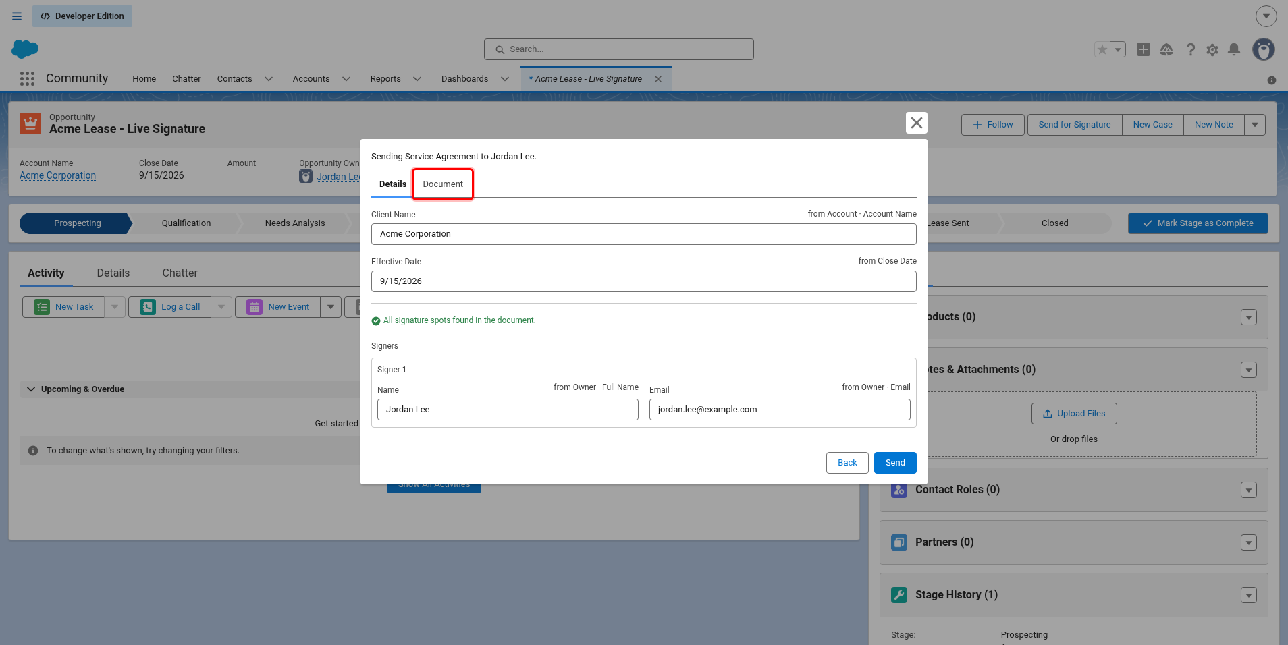Screen dimensions: 1288x645
Task: Open the Chatter tab on the record
Action: (180, 273)
